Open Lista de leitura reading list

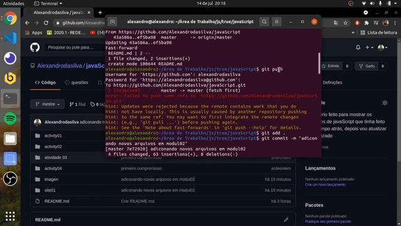[379, 33]
